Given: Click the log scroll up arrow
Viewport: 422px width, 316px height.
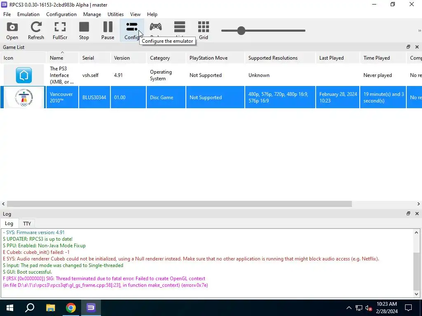Looking at the screenshot, I should click(416, 233).
